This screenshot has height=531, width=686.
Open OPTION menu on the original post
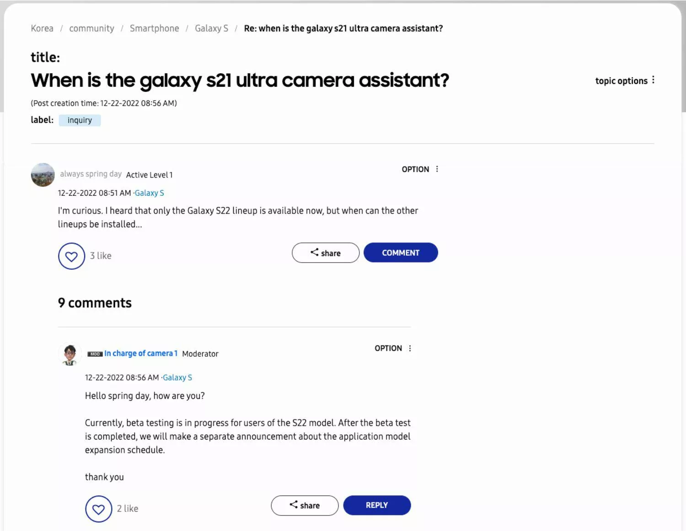[x=420, y=169]
